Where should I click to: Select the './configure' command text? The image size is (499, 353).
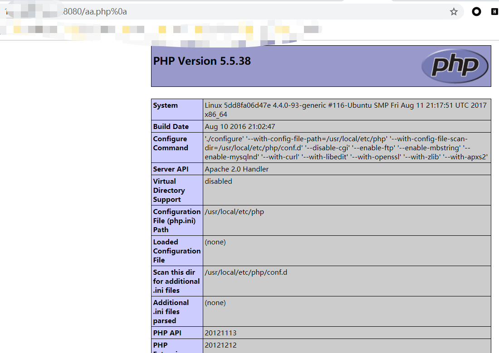pyautogui.click(x=346, y=148)
